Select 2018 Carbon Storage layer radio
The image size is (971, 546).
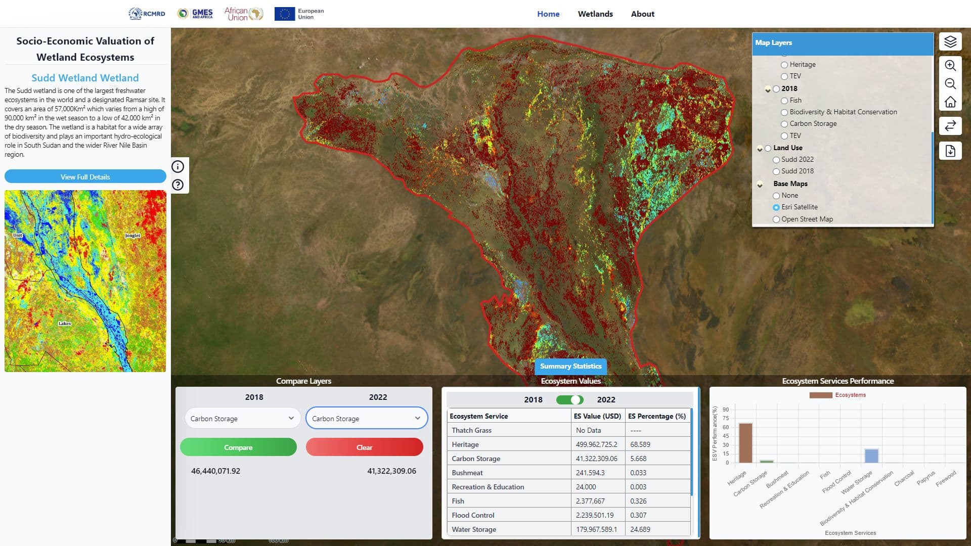click(x=784, y=124)
